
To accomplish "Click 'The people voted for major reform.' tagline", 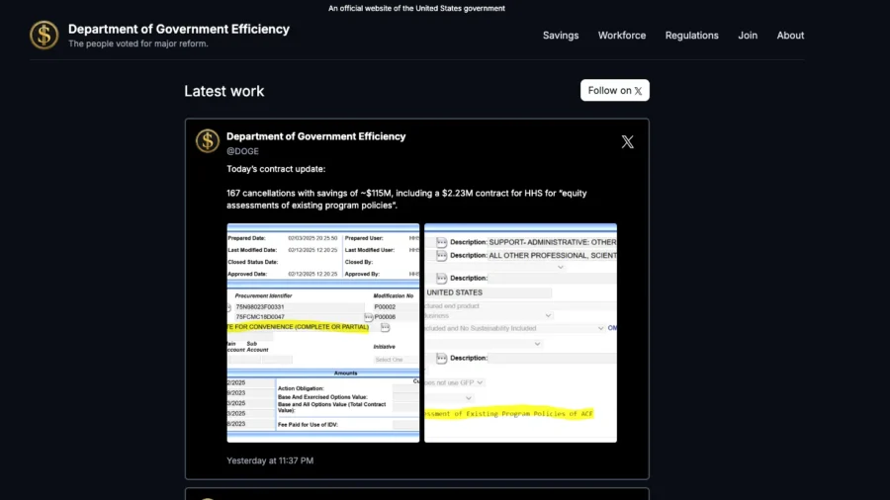I will point(137,43).
